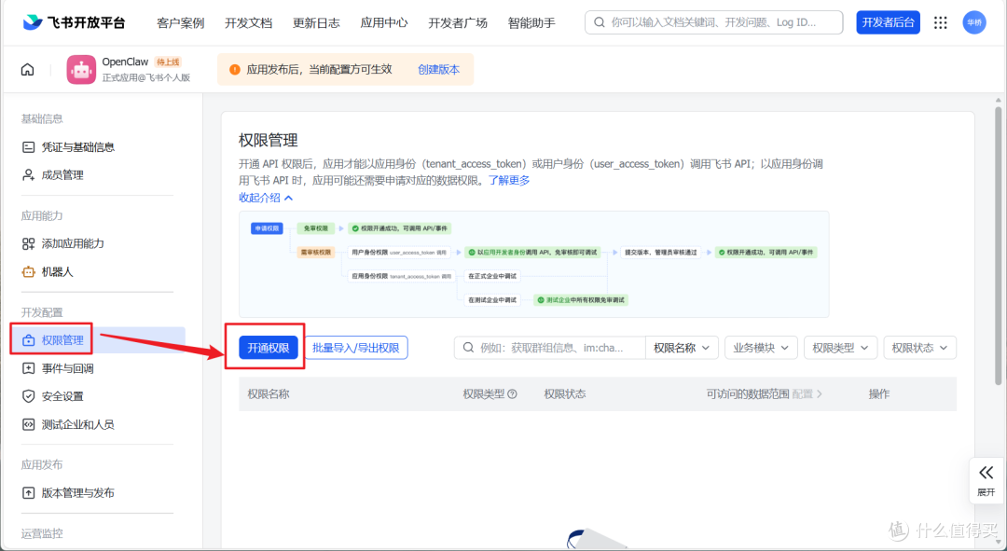Click the 了解更多 link
The height and width of the screenshot is (551, 1007).
[509, 181]
